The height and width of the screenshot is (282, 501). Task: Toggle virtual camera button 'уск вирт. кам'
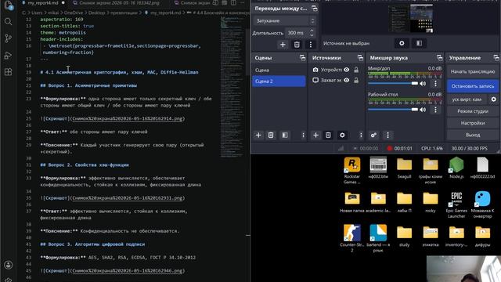click(467, 99)
